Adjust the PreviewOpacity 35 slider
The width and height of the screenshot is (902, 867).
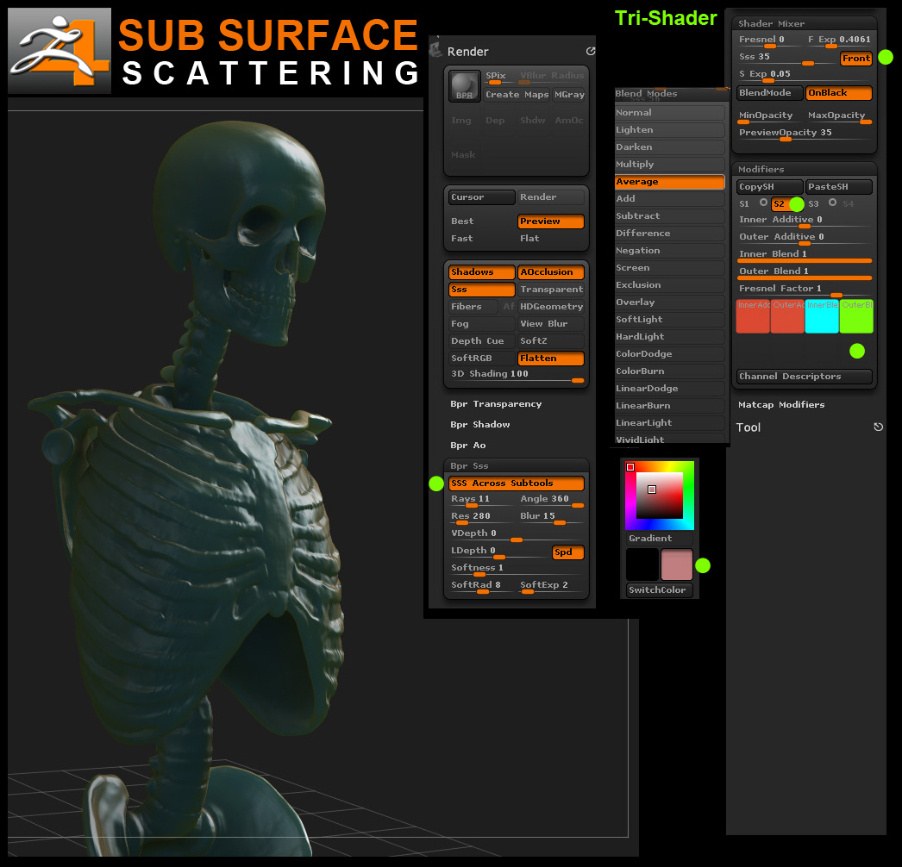[805, 134]
